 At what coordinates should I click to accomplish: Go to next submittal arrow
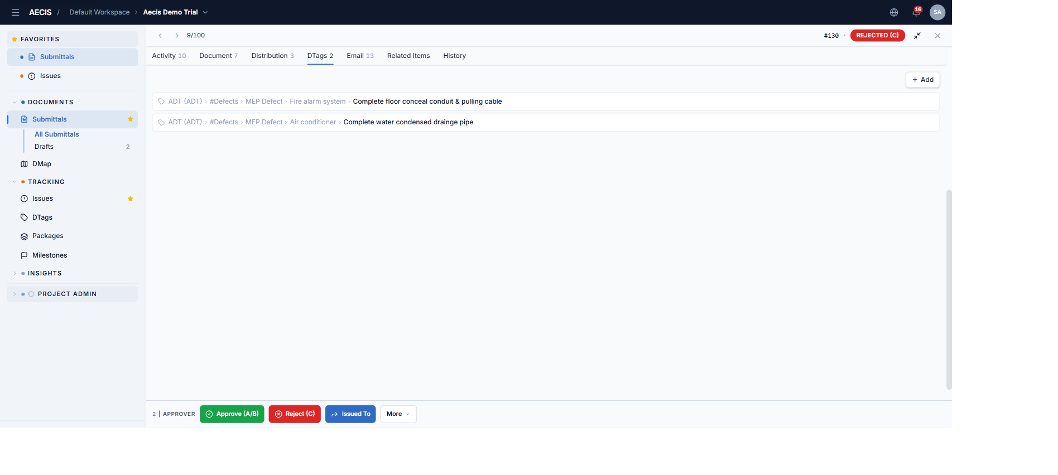176,36
